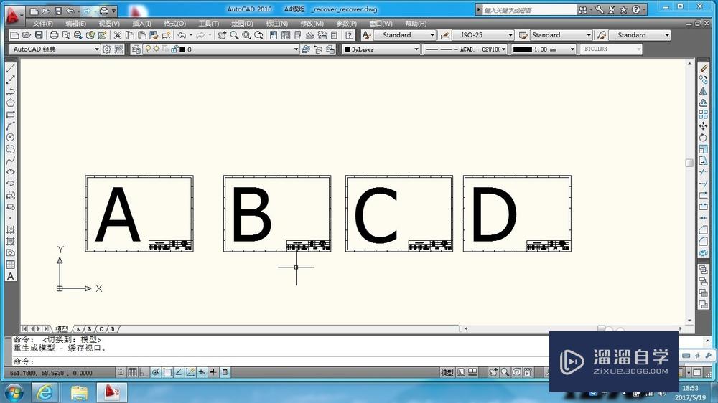718x403 pixels.
Task: Toggle Object Snap Tracking status button
Action: (x=179, y=372)
